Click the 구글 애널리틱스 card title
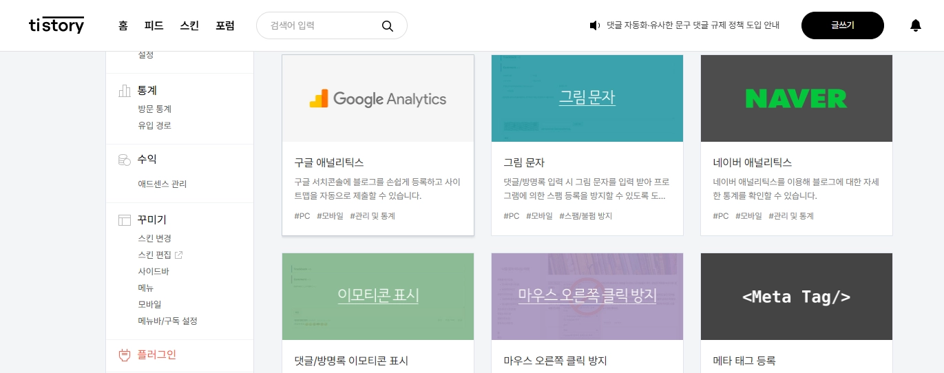The width and height of the screenshot is (944, 373). point(329,163)
